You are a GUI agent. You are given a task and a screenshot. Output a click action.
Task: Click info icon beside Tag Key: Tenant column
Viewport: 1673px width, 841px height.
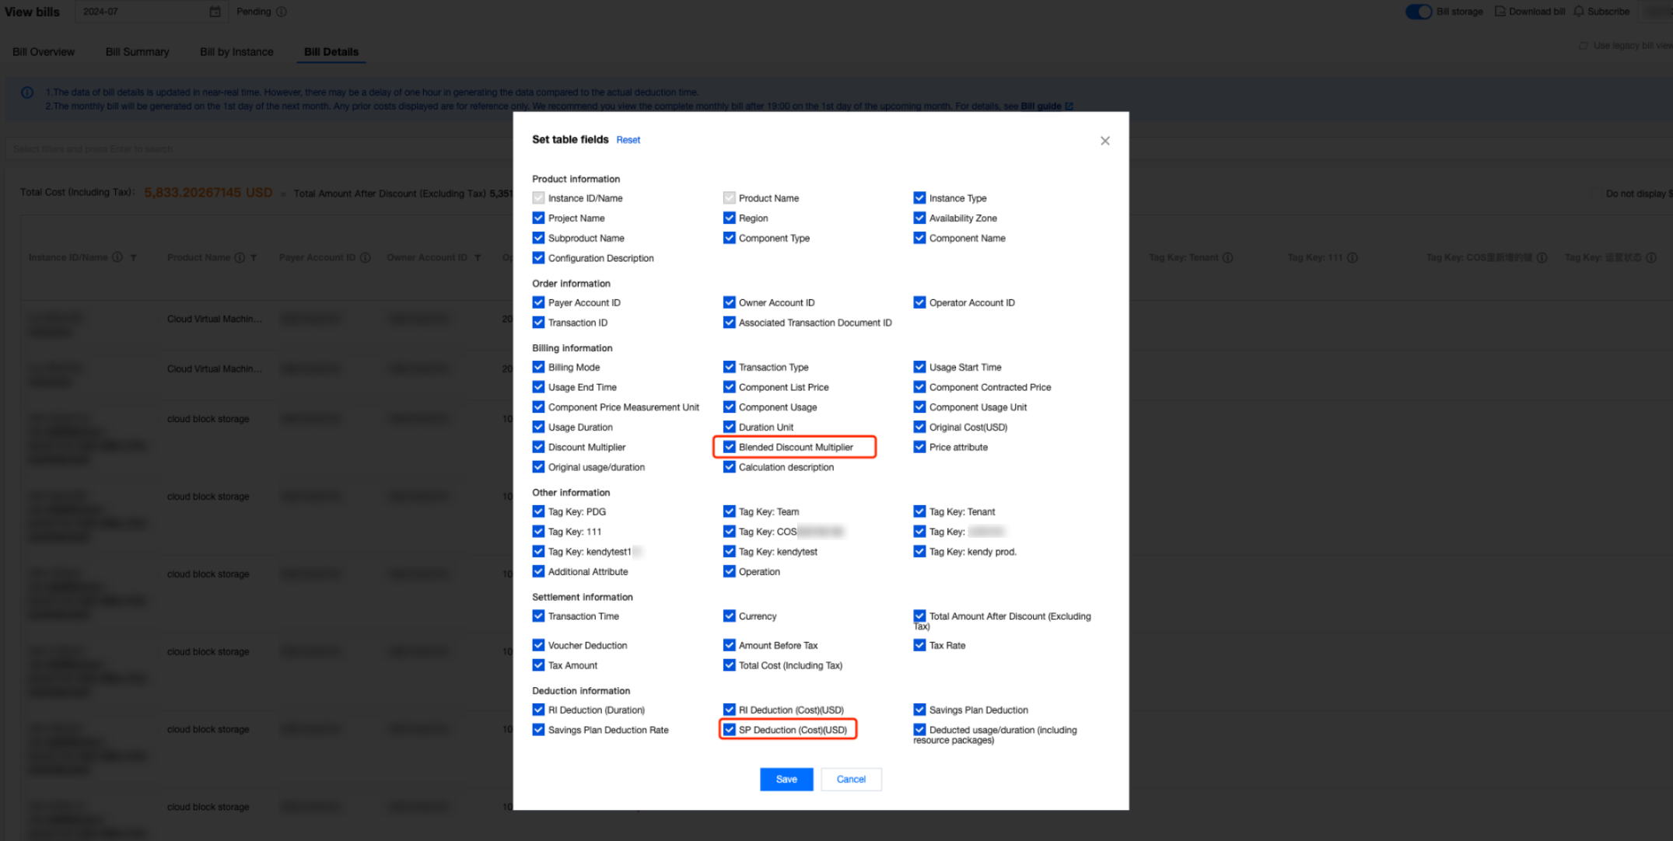tap(1227, 257)
